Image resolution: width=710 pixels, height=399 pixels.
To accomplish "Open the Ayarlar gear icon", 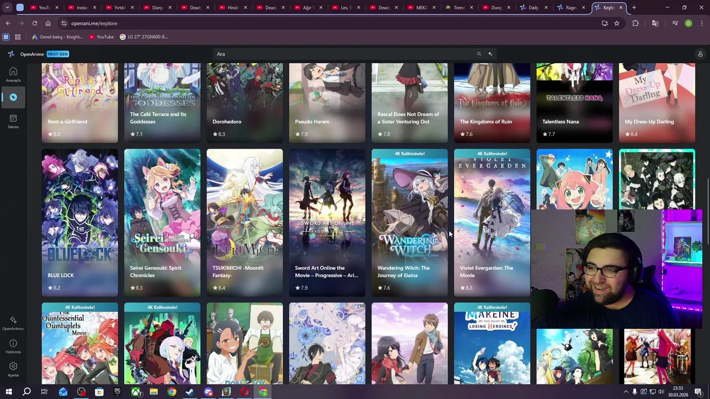I will (x=13, y=366).
